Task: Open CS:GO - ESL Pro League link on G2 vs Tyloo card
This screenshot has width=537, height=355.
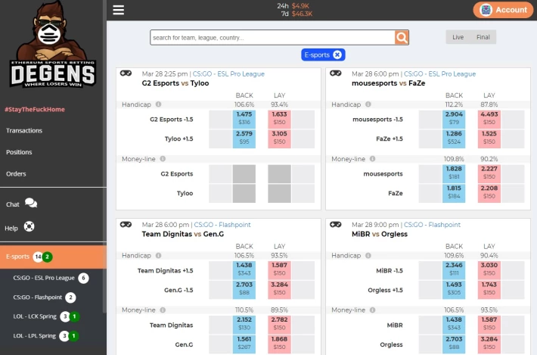Action: coord(228,73)
